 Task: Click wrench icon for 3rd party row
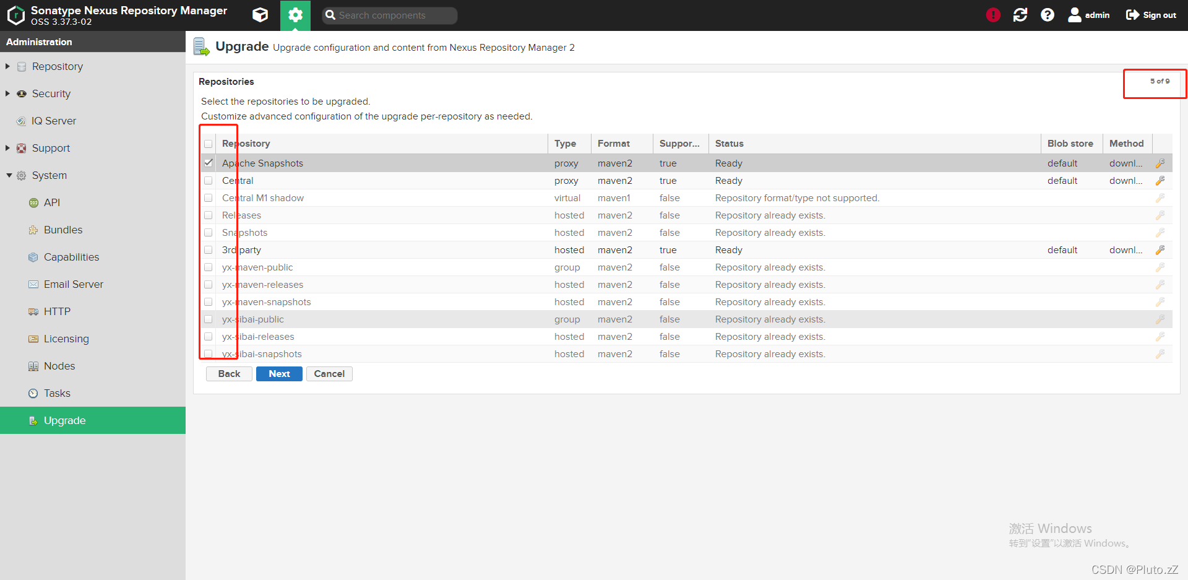click(x=1160, y=250)
